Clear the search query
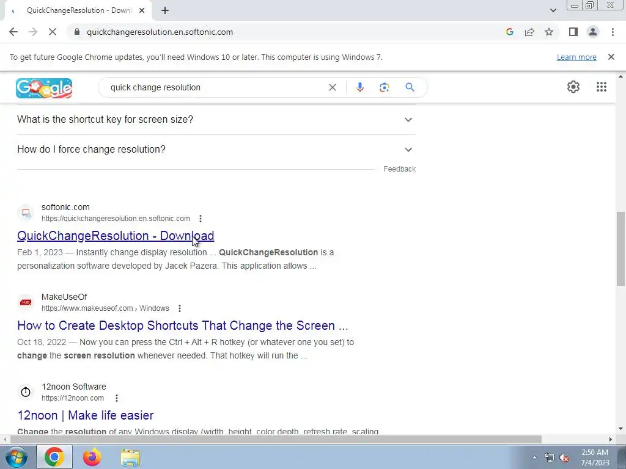This screenshot has width=626, height=469. (332, 87)
